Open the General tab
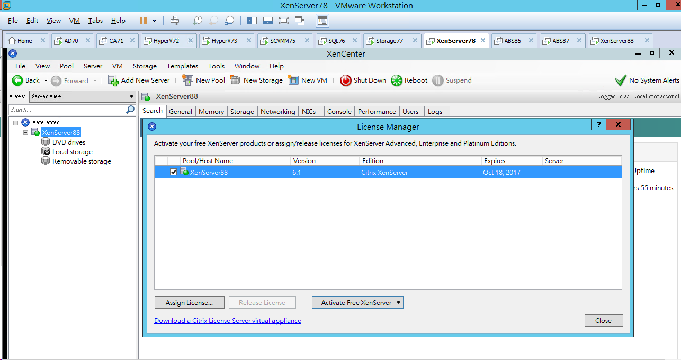Viewport: 681px width, 360px height. [x=181, y=112]
